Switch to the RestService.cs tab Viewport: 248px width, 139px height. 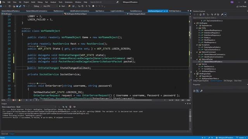tap(59, 11)
